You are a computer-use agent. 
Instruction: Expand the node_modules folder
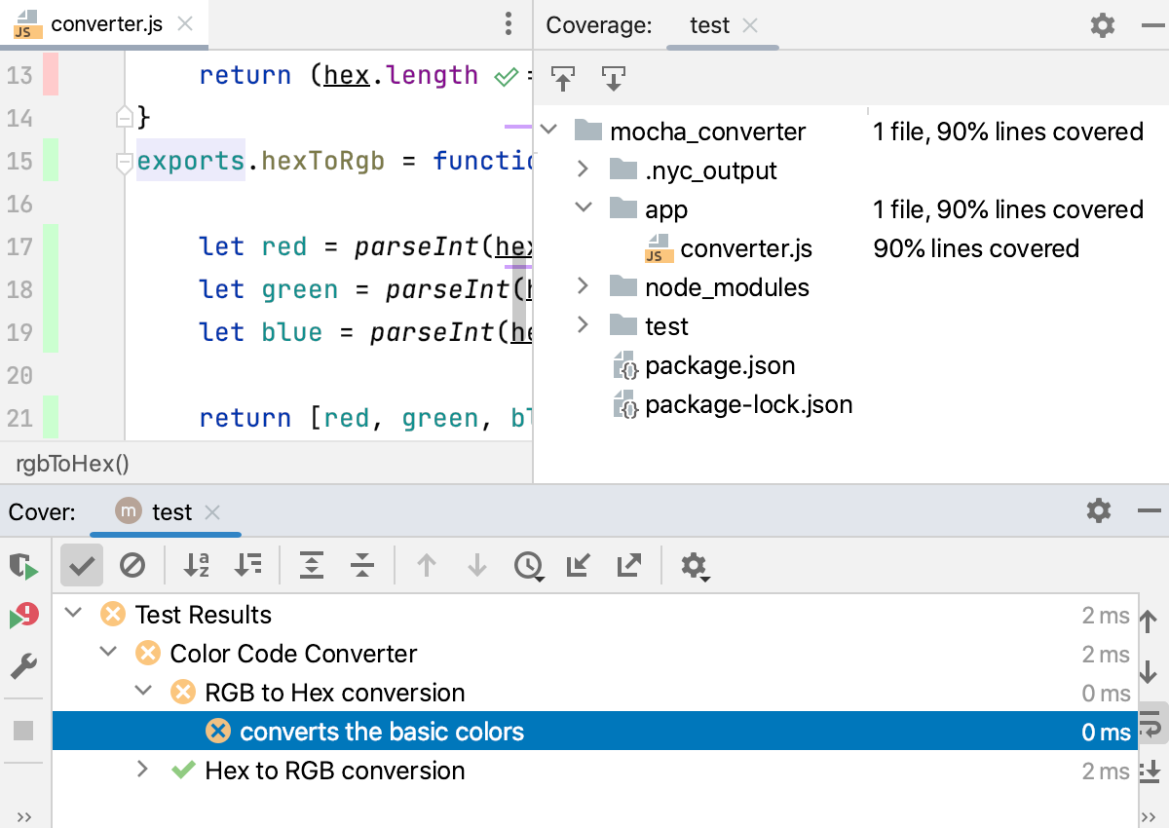(x=583, y=286)
